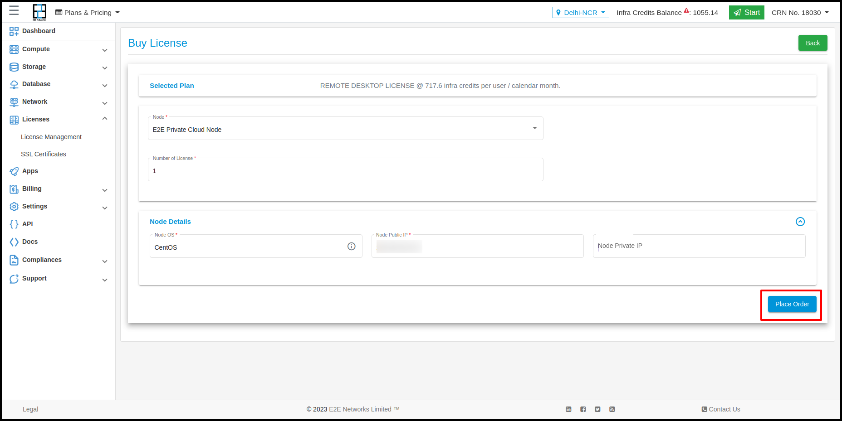
Task: Expand the Storage section chevron
Action: pyautogui.click(x=105, y=68)
